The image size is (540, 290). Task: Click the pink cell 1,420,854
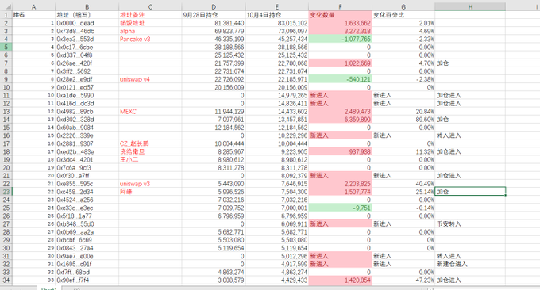pyautogui.click(x=340, y=280)
